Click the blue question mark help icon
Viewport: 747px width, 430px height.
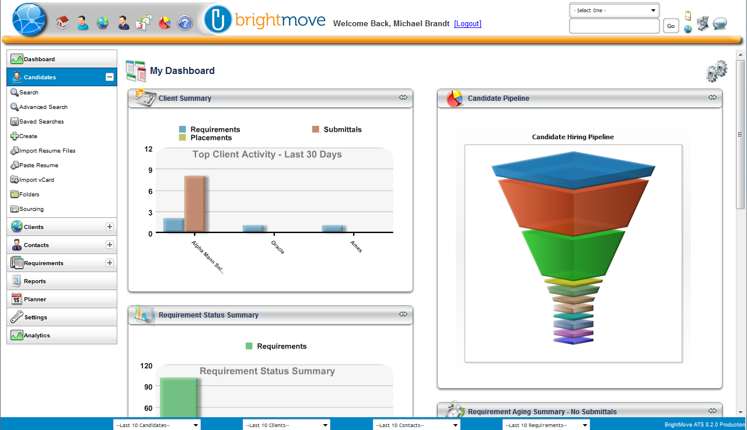[185, 23]
